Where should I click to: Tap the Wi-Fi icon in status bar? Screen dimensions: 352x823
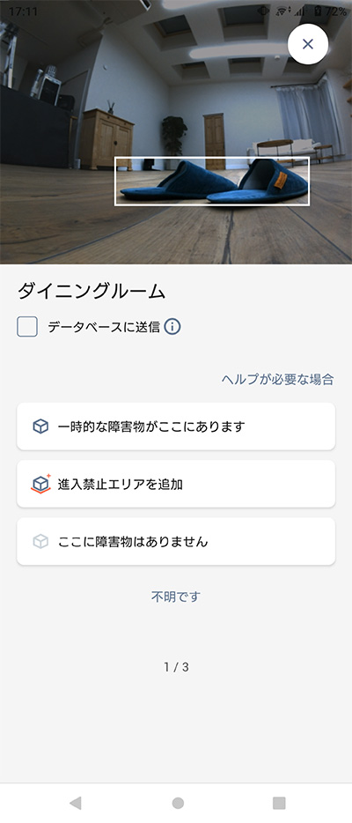[x=282, y=11]
